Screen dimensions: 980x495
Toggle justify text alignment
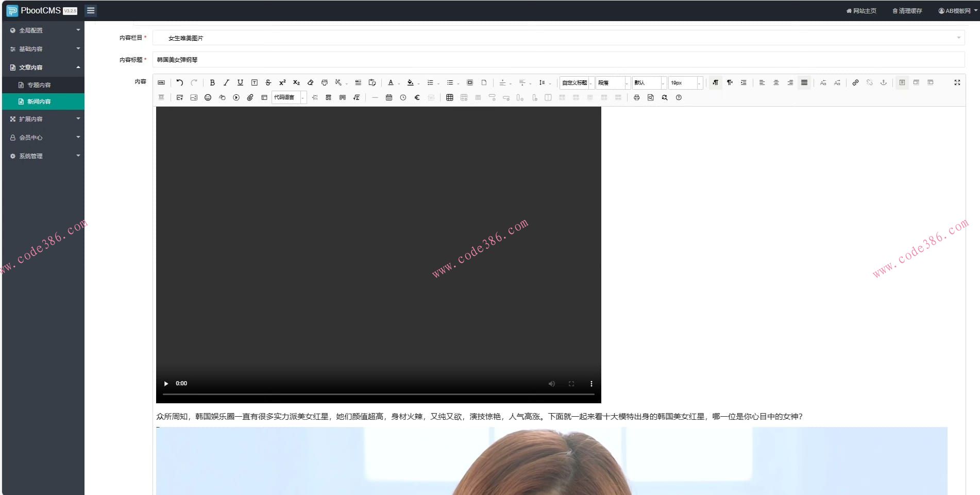pyautogui.click(x=804, y=82)
